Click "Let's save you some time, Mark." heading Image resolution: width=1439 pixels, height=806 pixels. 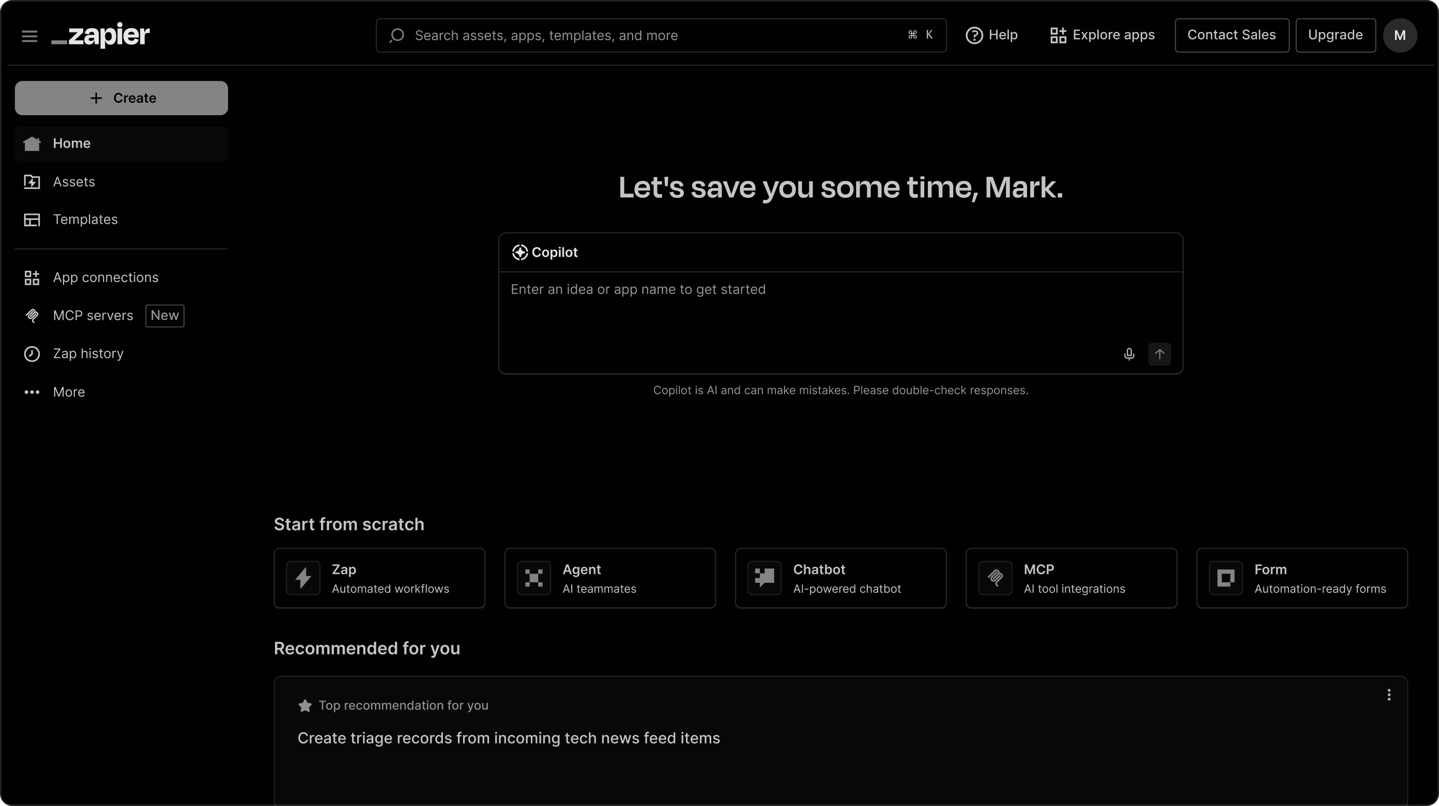click(841, 187)
